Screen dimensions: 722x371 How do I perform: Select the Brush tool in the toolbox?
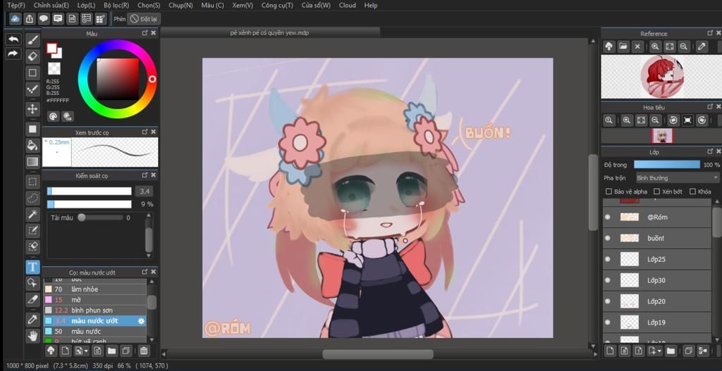click(x=32, y=40)
